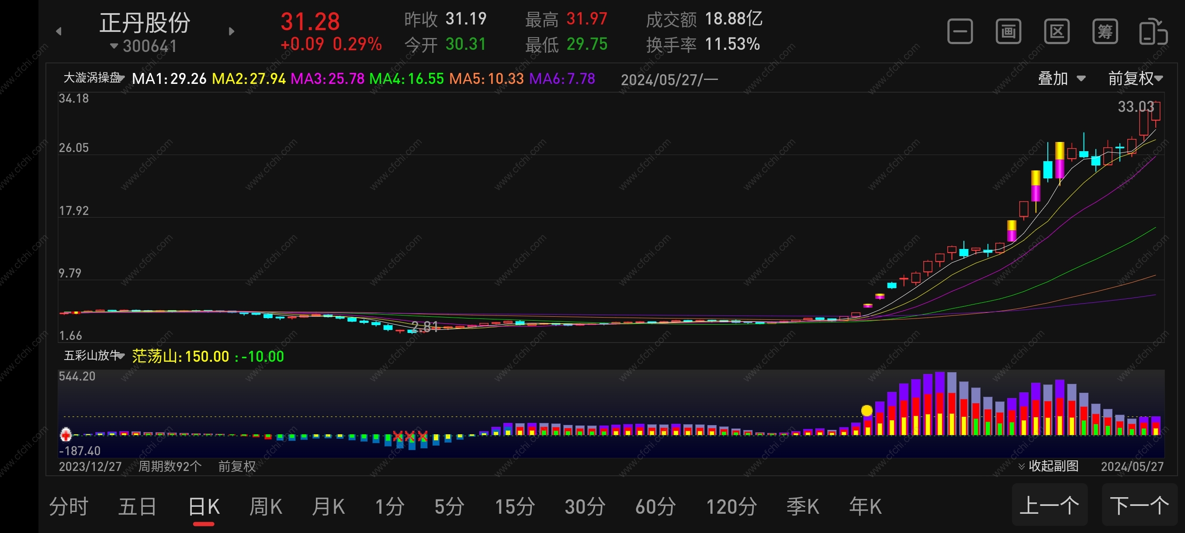Switch to the 分时 tab
Viewport: 1185px width, 533px height.
pyautogui.click(x=69, y=507)
